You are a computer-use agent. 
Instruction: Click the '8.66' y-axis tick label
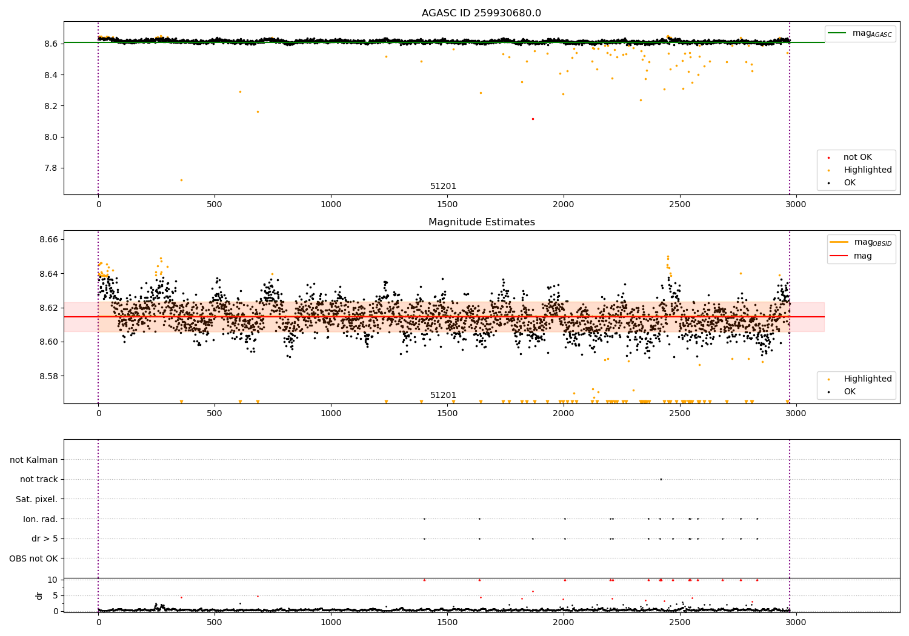48,240
